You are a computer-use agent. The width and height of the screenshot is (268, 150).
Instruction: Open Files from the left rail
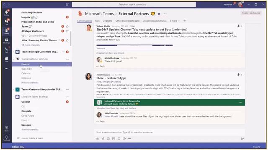pyautogui.click(x=7, y=59)
